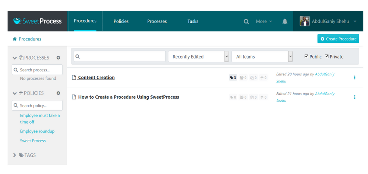Click the SweetProcess logo
This screenshot has height=174, width=368.
[37, 21]
